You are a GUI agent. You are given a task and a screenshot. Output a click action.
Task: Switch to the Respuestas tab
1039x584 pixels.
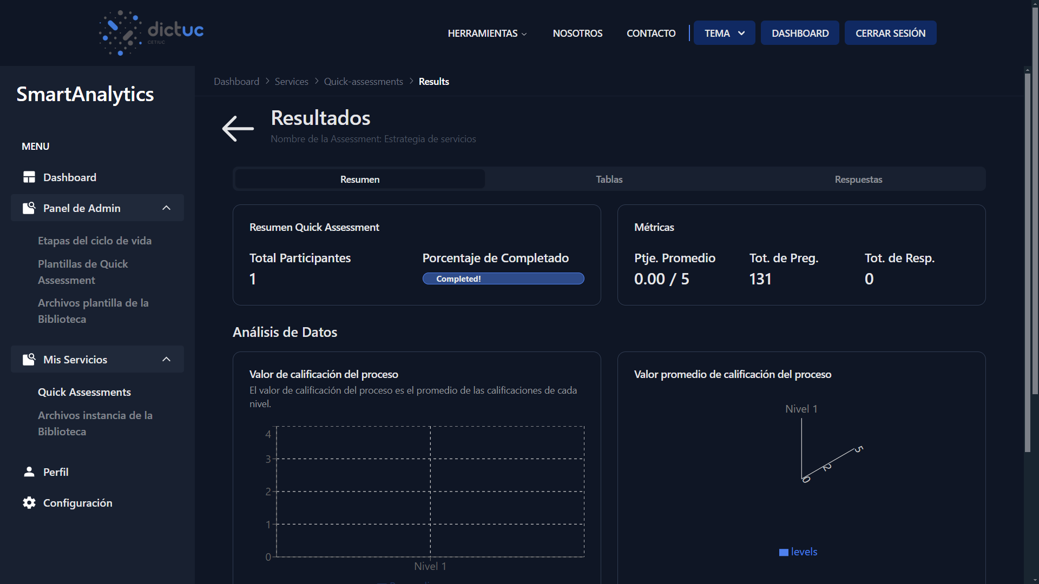858,179
